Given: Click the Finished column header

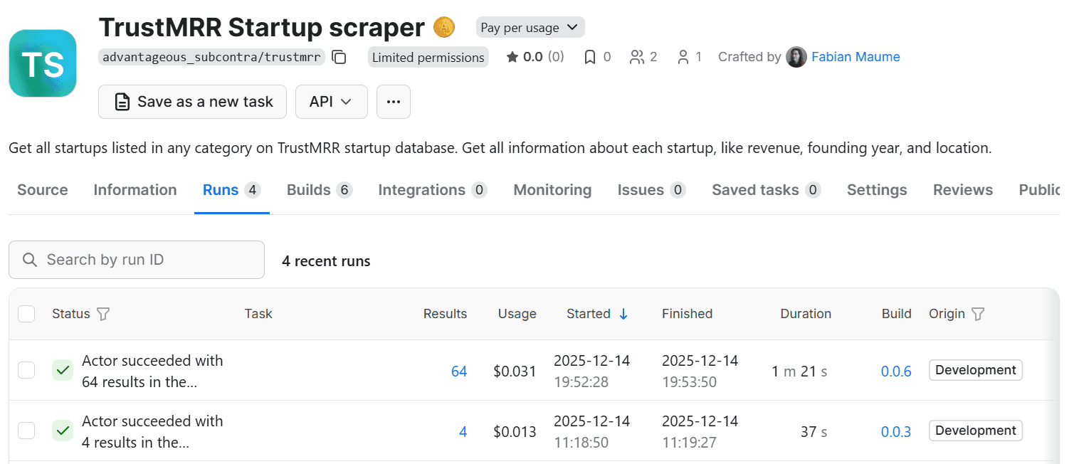Looking at the screenshot, I should click(687, 314).
